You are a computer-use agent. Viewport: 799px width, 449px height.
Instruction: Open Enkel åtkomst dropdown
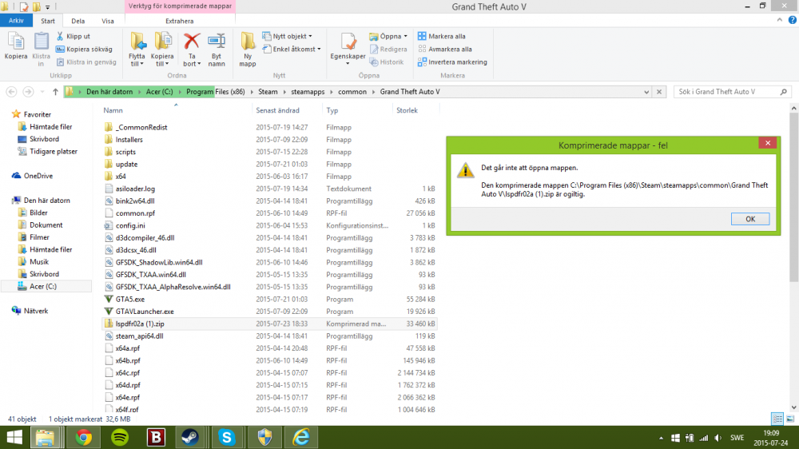pos(292,49)
